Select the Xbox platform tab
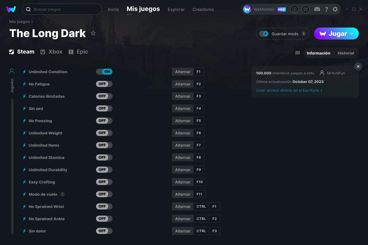Image resolution: width=368 pixels, height=245 pixels. pyautogui.click(x=51, y=52)
